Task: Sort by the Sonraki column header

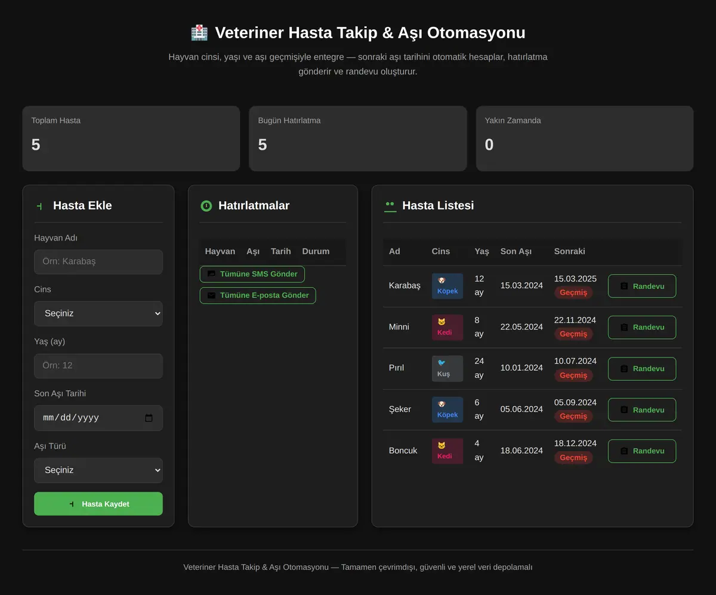Action: tap(570, 251)
